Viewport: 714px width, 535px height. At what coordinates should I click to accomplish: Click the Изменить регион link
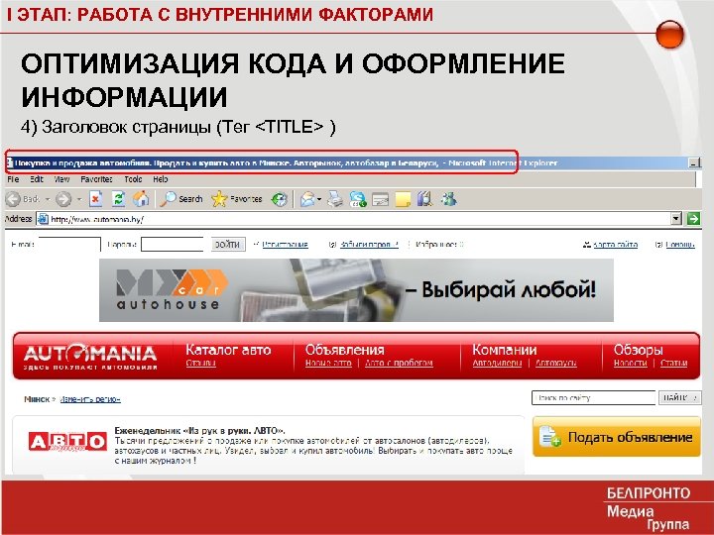(x=90, y=399)
